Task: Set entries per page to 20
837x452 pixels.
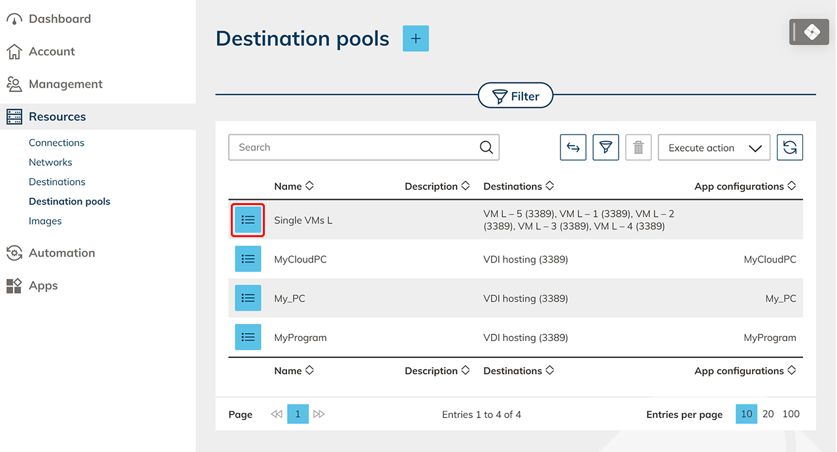Action: click(768, 414)
